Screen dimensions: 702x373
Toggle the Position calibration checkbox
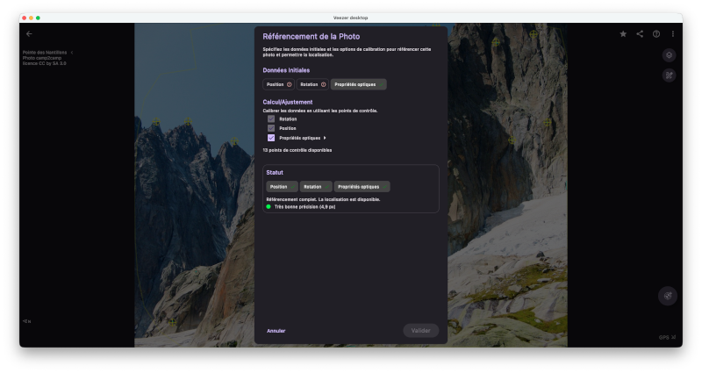271,128
